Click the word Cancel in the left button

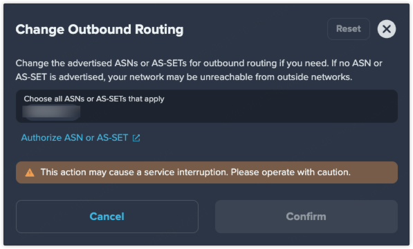click(x=107, y=217)
